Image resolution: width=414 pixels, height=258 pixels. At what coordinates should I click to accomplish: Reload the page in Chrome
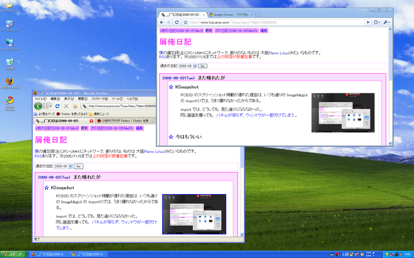(x=177, y=23)
